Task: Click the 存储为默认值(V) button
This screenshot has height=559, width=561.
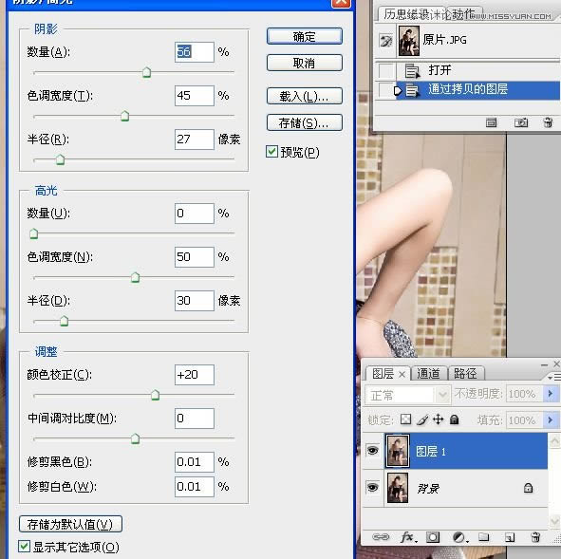Action: pos(70,524)
